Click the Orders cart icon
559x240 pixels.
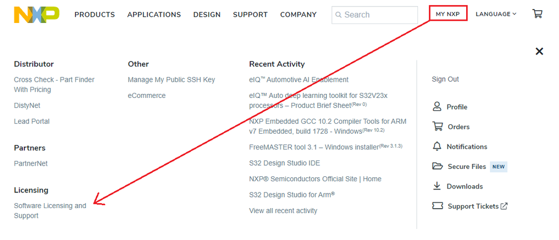coord(438,127)
